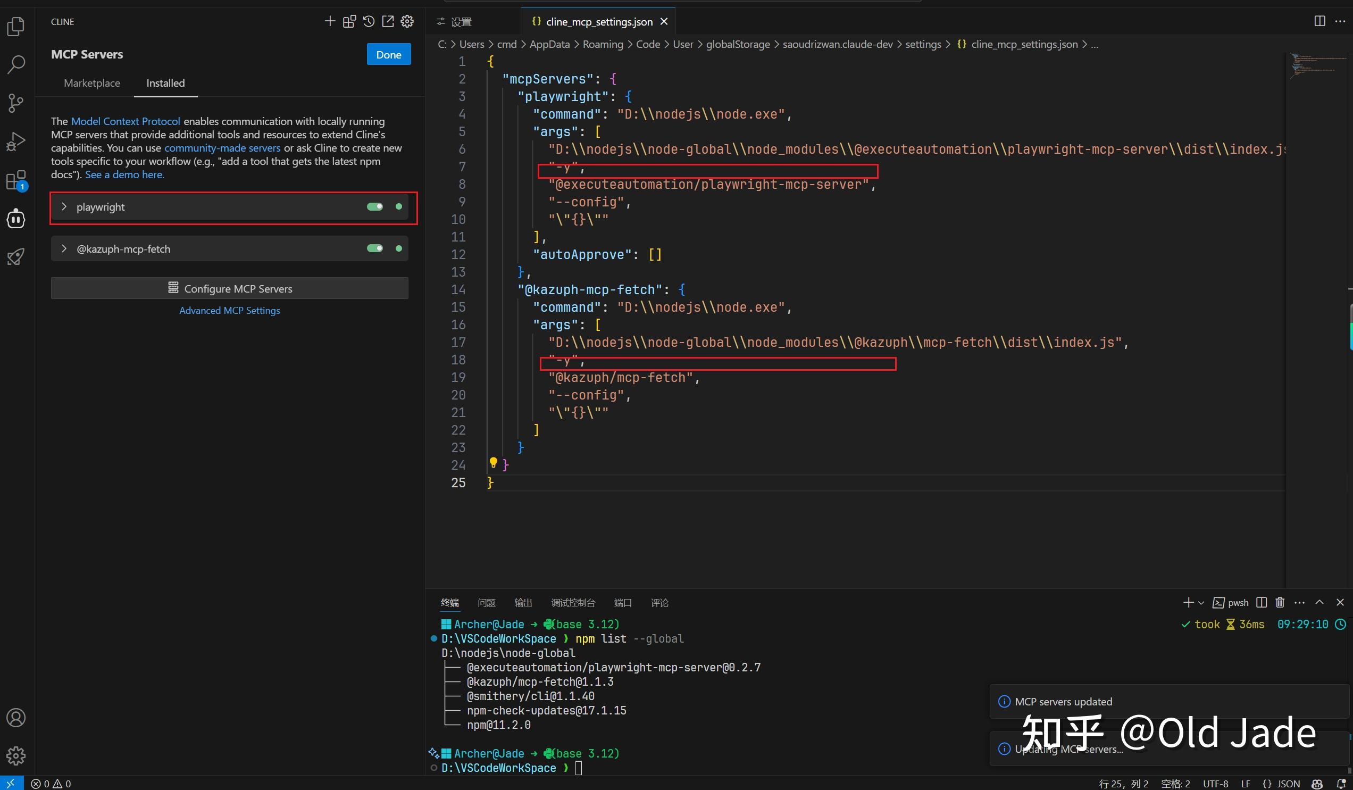The width and height of the screenshot is (1353, 790).
Task: Expand the @kazuph-mcp-fetch server entry
Action: tap(64, 248)
